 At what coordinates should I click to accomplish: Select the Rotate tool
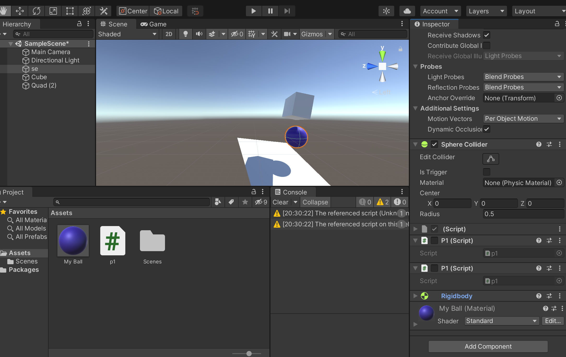[x=36, y=11]
